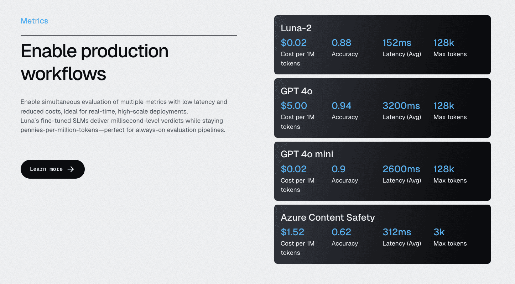Select the Azure Content Safety card title
515x284 pixels.
(x=328, y=217)
